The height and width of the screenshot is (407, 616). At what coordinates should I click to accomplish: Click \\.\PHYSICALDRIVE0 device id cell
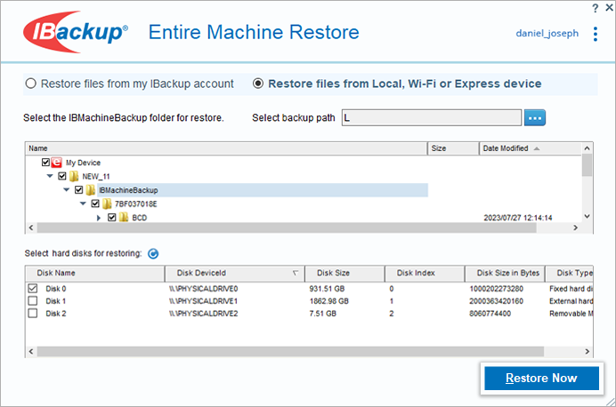pyautogui.click(x=203, y=289)
